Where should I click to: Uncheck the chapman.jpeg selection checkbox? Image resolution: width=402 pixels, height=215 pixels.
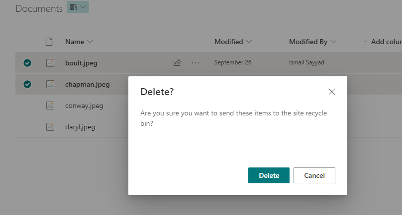(x=27, y=84)
